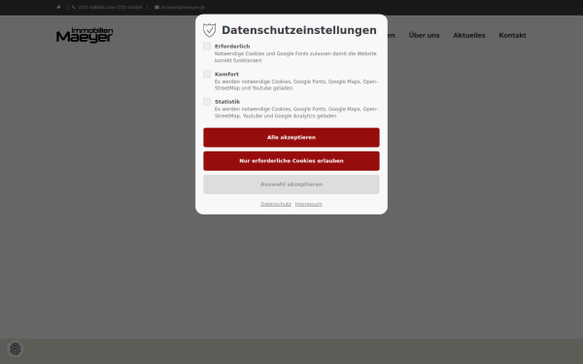The height and width of the screenshot is (364, 583).
Task: Open the Aktuelles menu item
Action: coord(469,35)
